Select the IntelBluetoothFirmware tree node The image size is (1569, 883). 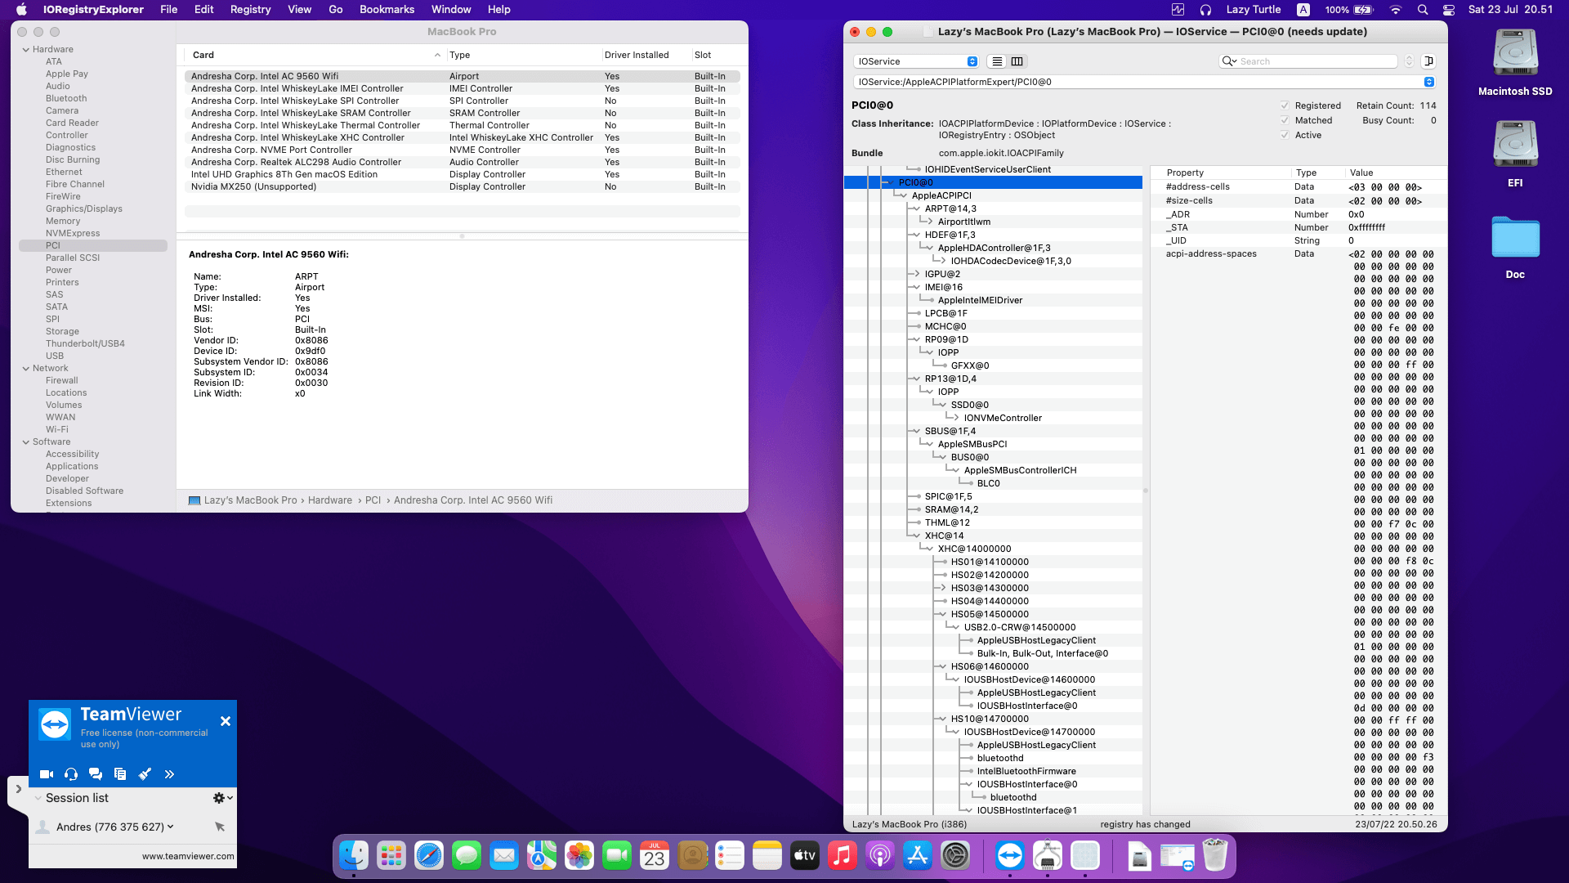coord(1026,771)
